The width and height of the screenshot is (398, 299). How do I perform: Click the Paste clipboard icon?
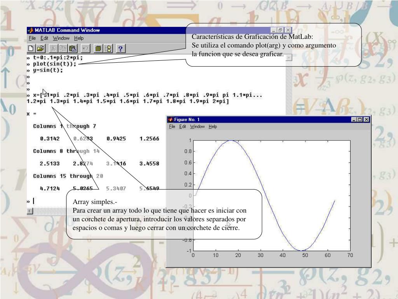(x=73, y=48)
